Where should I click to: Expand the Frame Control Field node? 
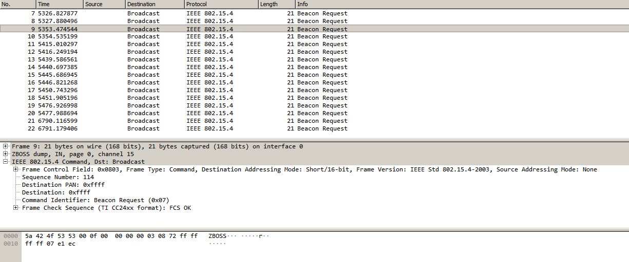[x=16, y=169]
